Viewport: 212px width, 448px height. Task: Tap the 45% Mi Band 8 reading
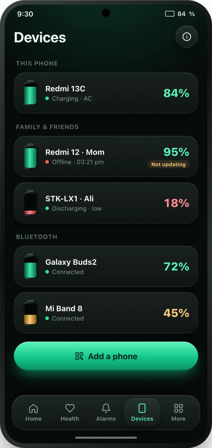[x=176, y=313]
